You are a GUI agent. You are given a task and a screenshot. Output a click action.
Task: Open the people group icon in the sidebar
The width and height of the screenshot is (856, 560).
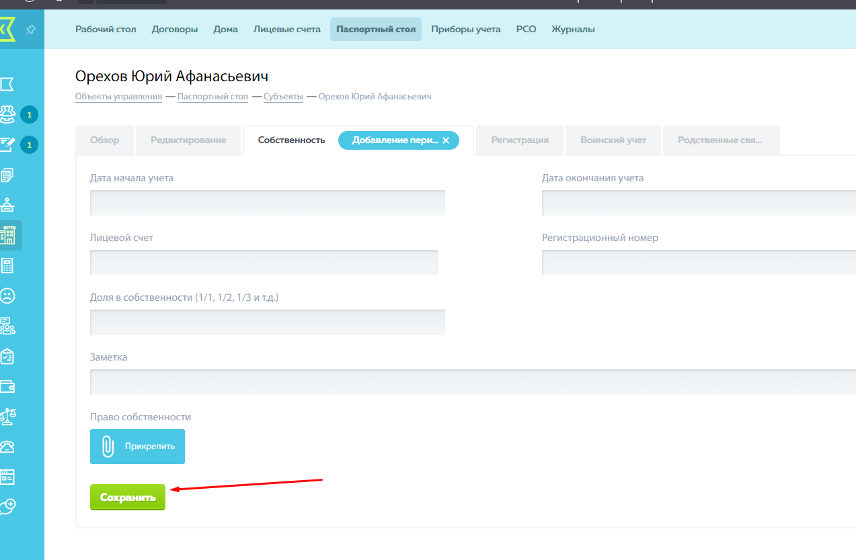click(x=7, y=115)
